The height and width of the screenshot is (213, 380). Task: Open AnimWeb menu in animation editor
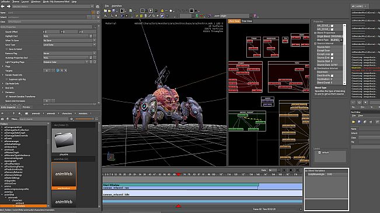click(x=117, y=6)
